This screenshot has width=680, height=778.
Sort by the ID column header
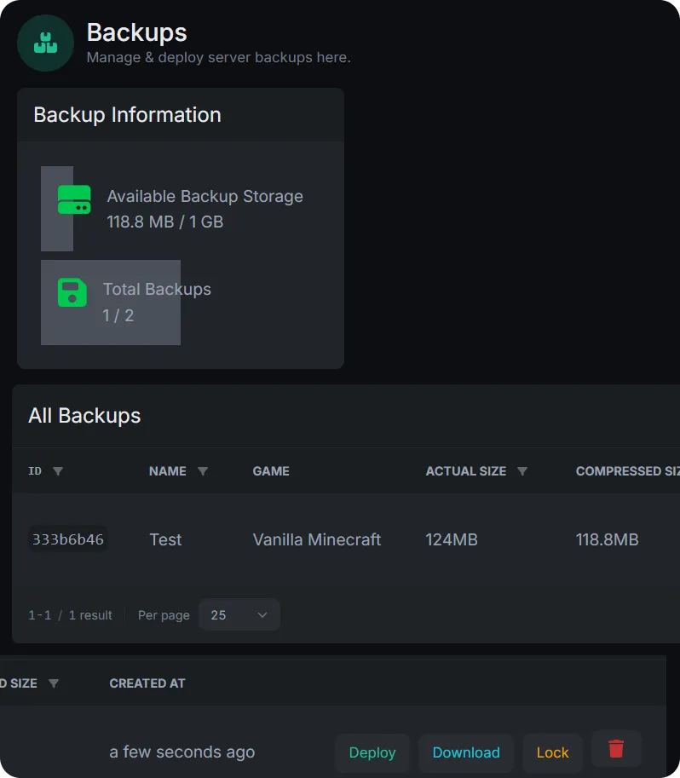click(35, 471)
